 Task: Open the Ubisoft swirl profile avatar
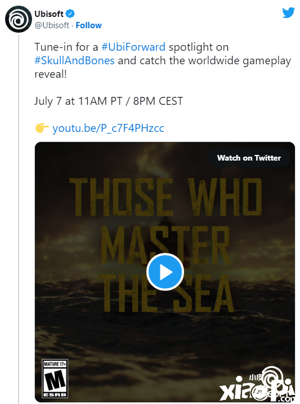[x=18, y=19]
